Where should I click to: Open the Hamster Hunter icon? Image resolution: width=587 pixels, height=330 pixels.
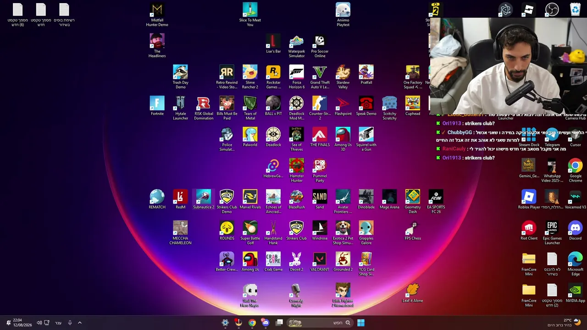coord(297,165)
